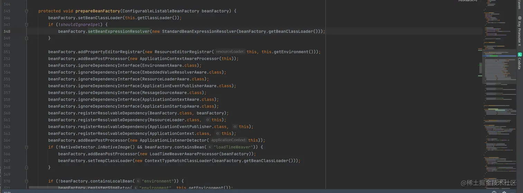Click the code minimap viewport highlight
This screenshot has height=193, width=523.
pos(499,67)
